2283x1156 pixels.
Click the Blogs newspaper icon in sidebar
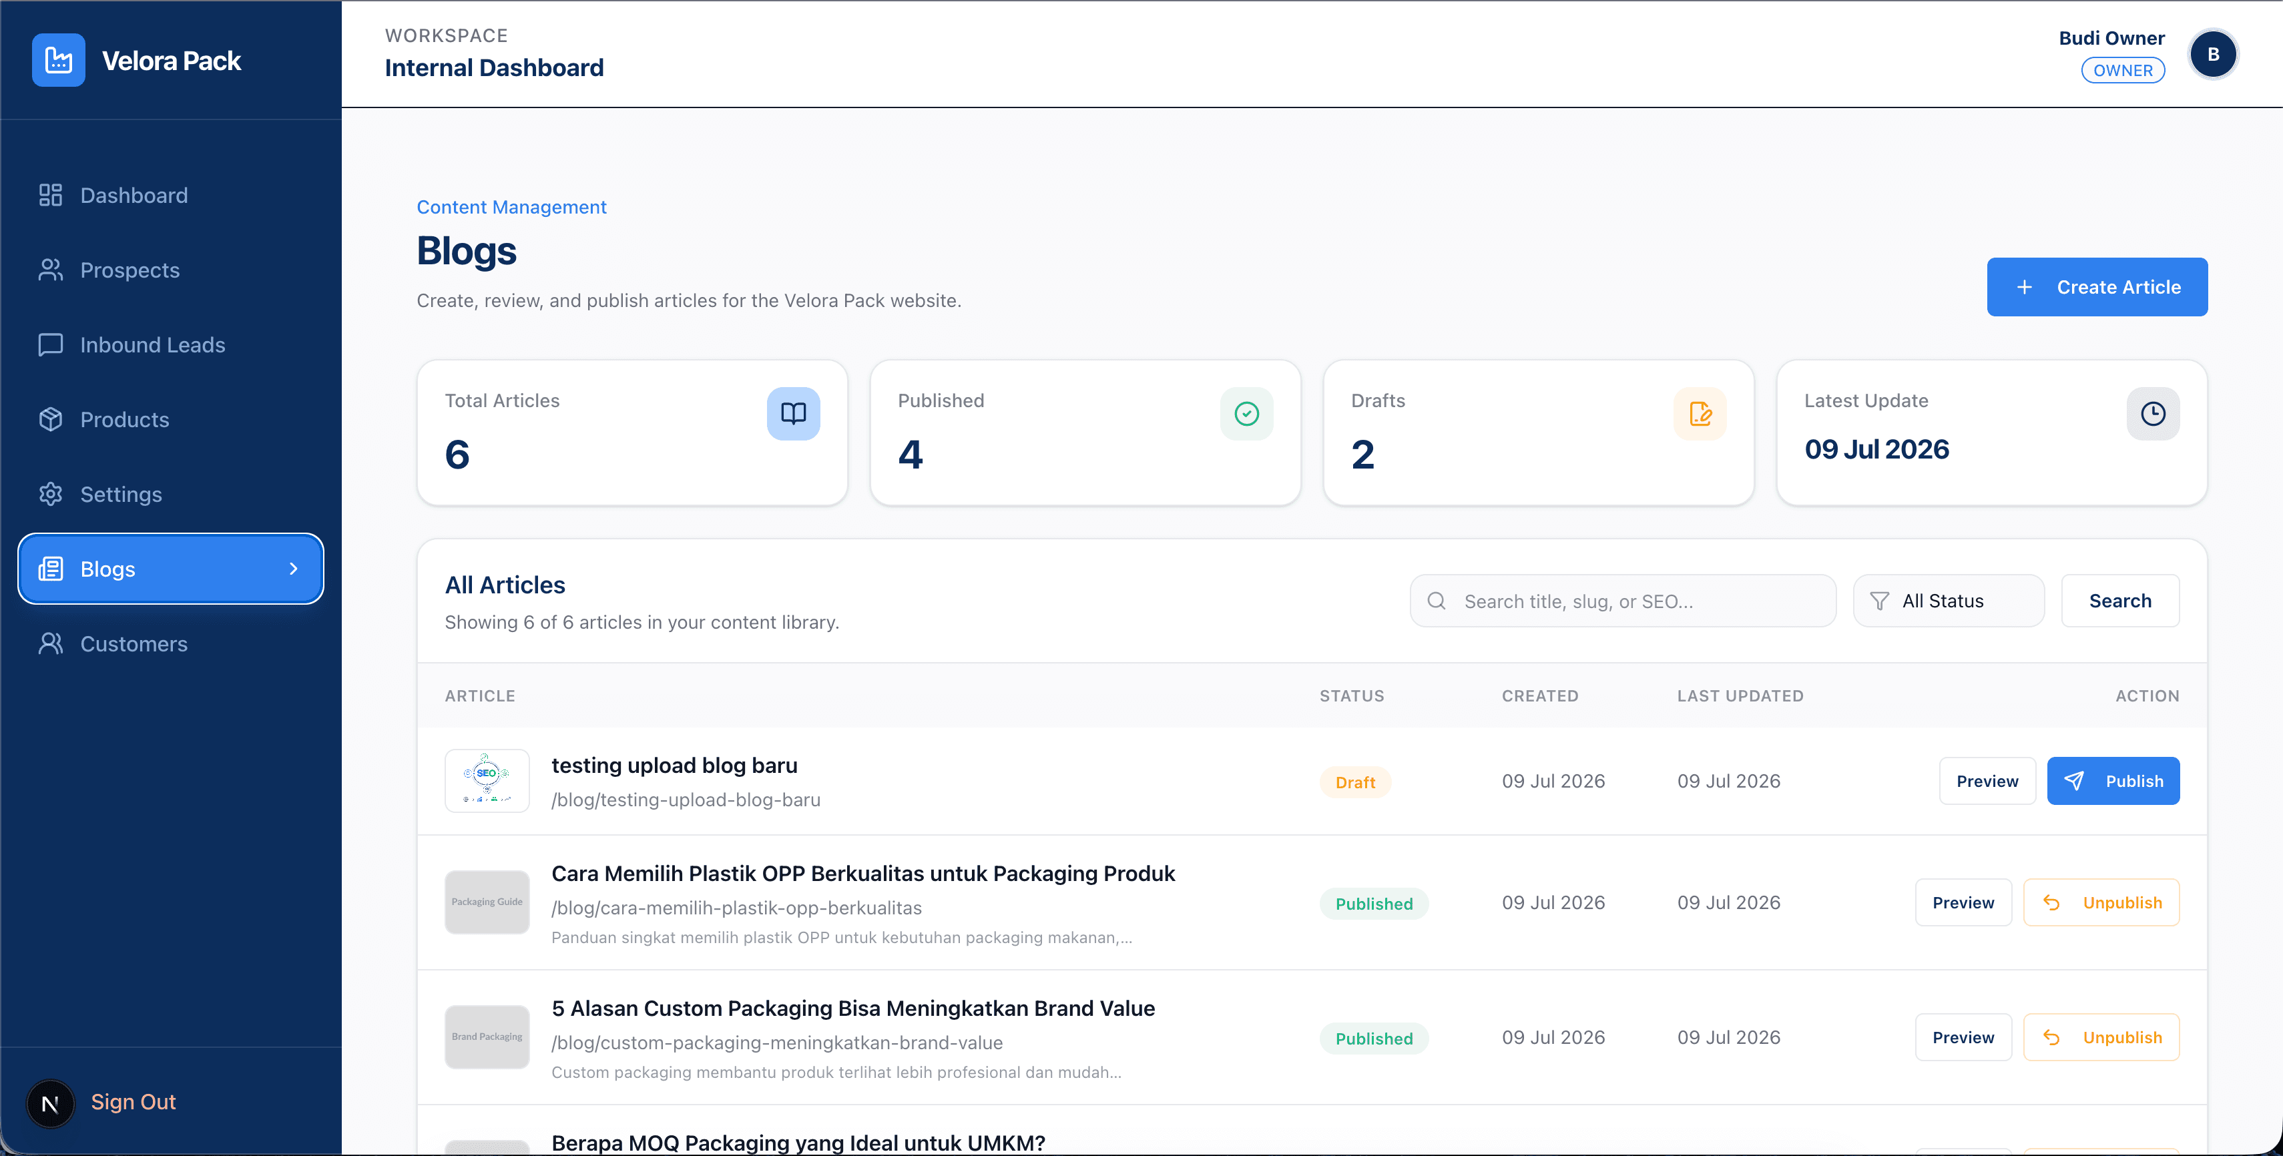51,569
